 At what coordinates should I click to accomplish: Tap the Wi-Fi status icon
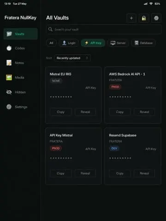click(151, 4)
